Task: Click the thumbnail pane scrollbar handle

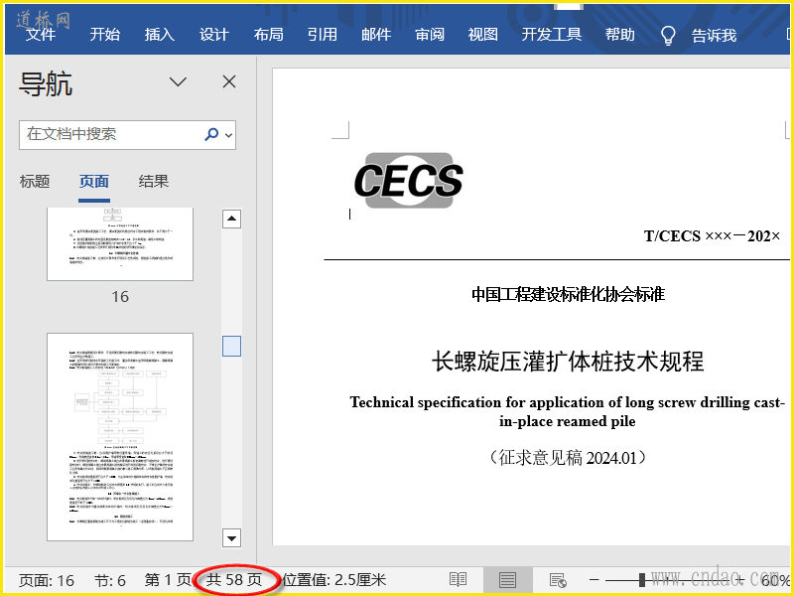Action: pyautogui.click(x=231, y=346)
